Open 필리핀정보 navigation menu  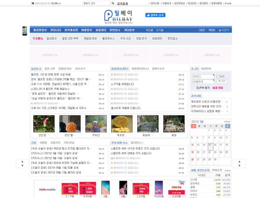click(x=40, y=30)
